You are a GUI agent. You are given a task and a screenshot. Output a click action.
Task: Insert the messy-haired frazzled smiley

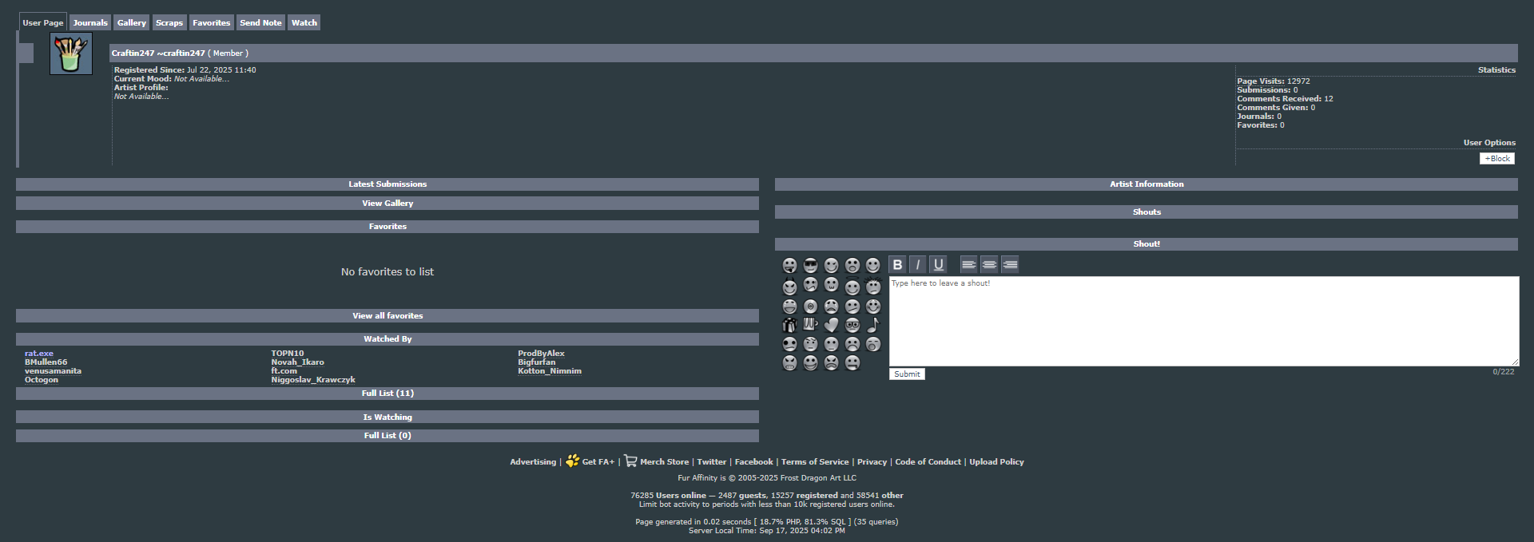click(x=873, y=287)
